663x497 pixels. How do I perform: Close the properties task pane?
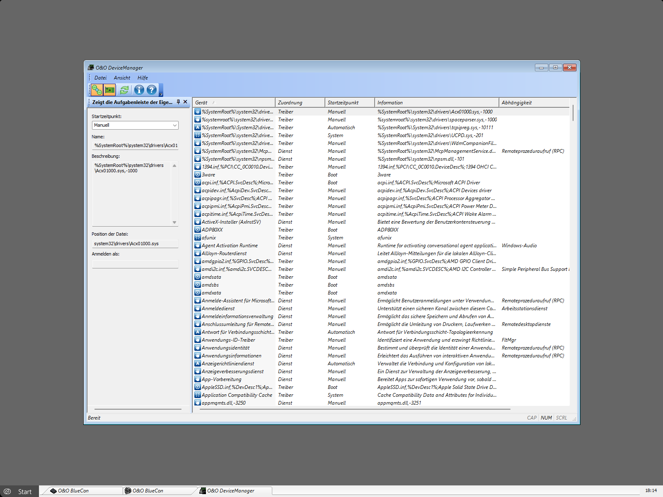(185, 102)
